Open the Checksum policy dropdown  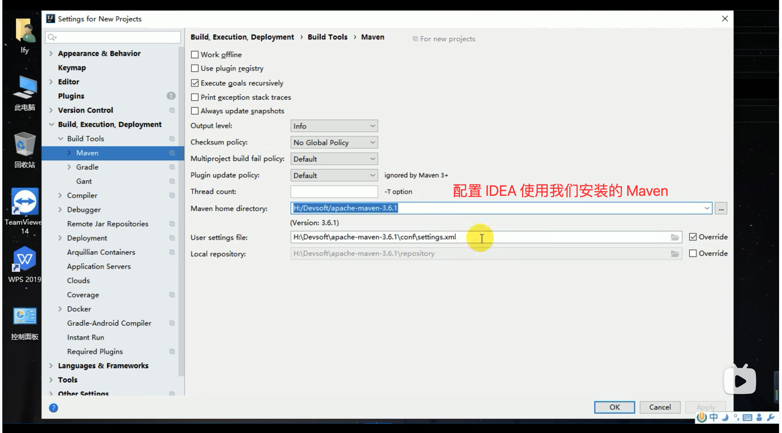pyautogui.click(x=334, y=143)
